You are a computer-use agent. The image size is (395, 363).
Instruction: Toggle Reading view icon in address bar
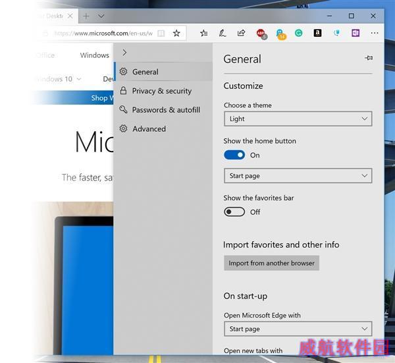pos(161,34)
